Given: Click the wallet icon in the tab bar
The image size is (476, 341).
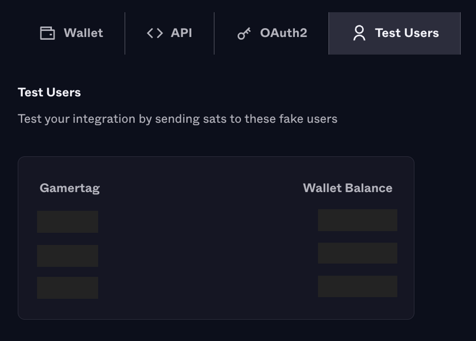Looking at the screenshot, I should coord(47,33).
